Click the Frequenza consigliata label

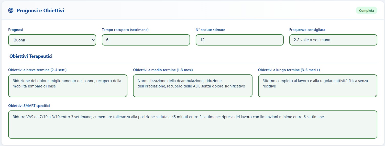coord(307,30)
